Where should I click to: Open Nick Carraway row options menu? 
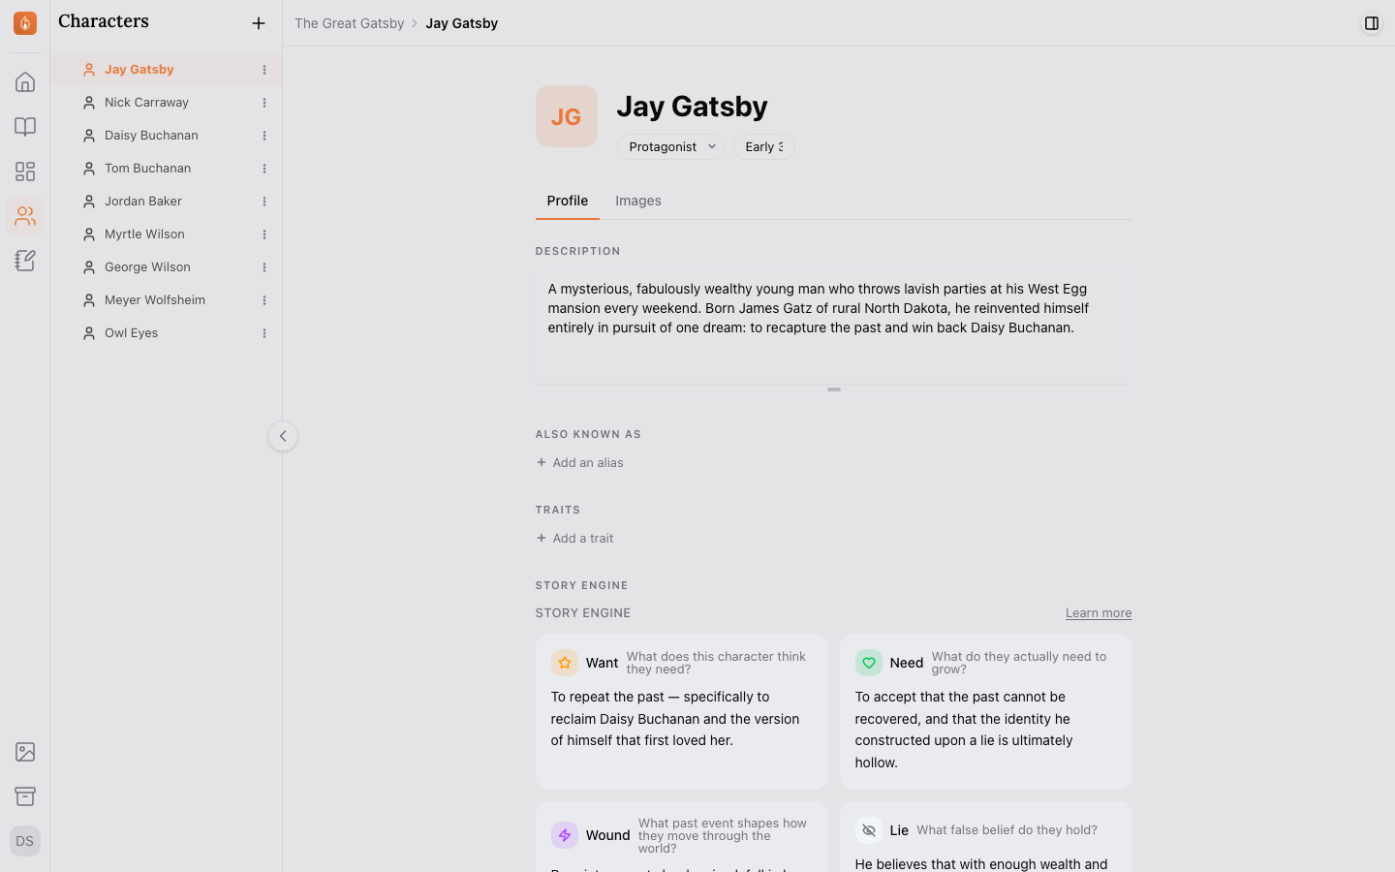264,103
